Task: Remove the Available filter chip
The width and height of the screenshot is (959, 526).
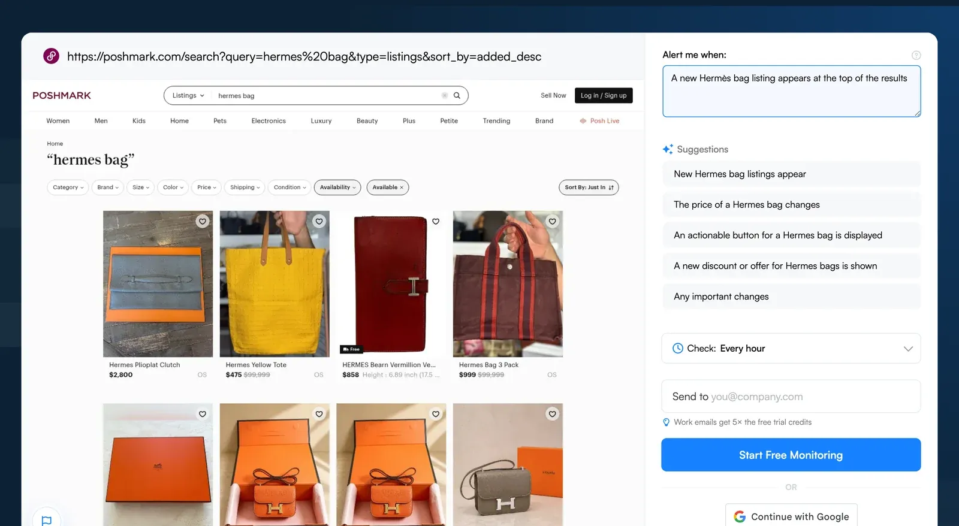Action: coord(402,188)
